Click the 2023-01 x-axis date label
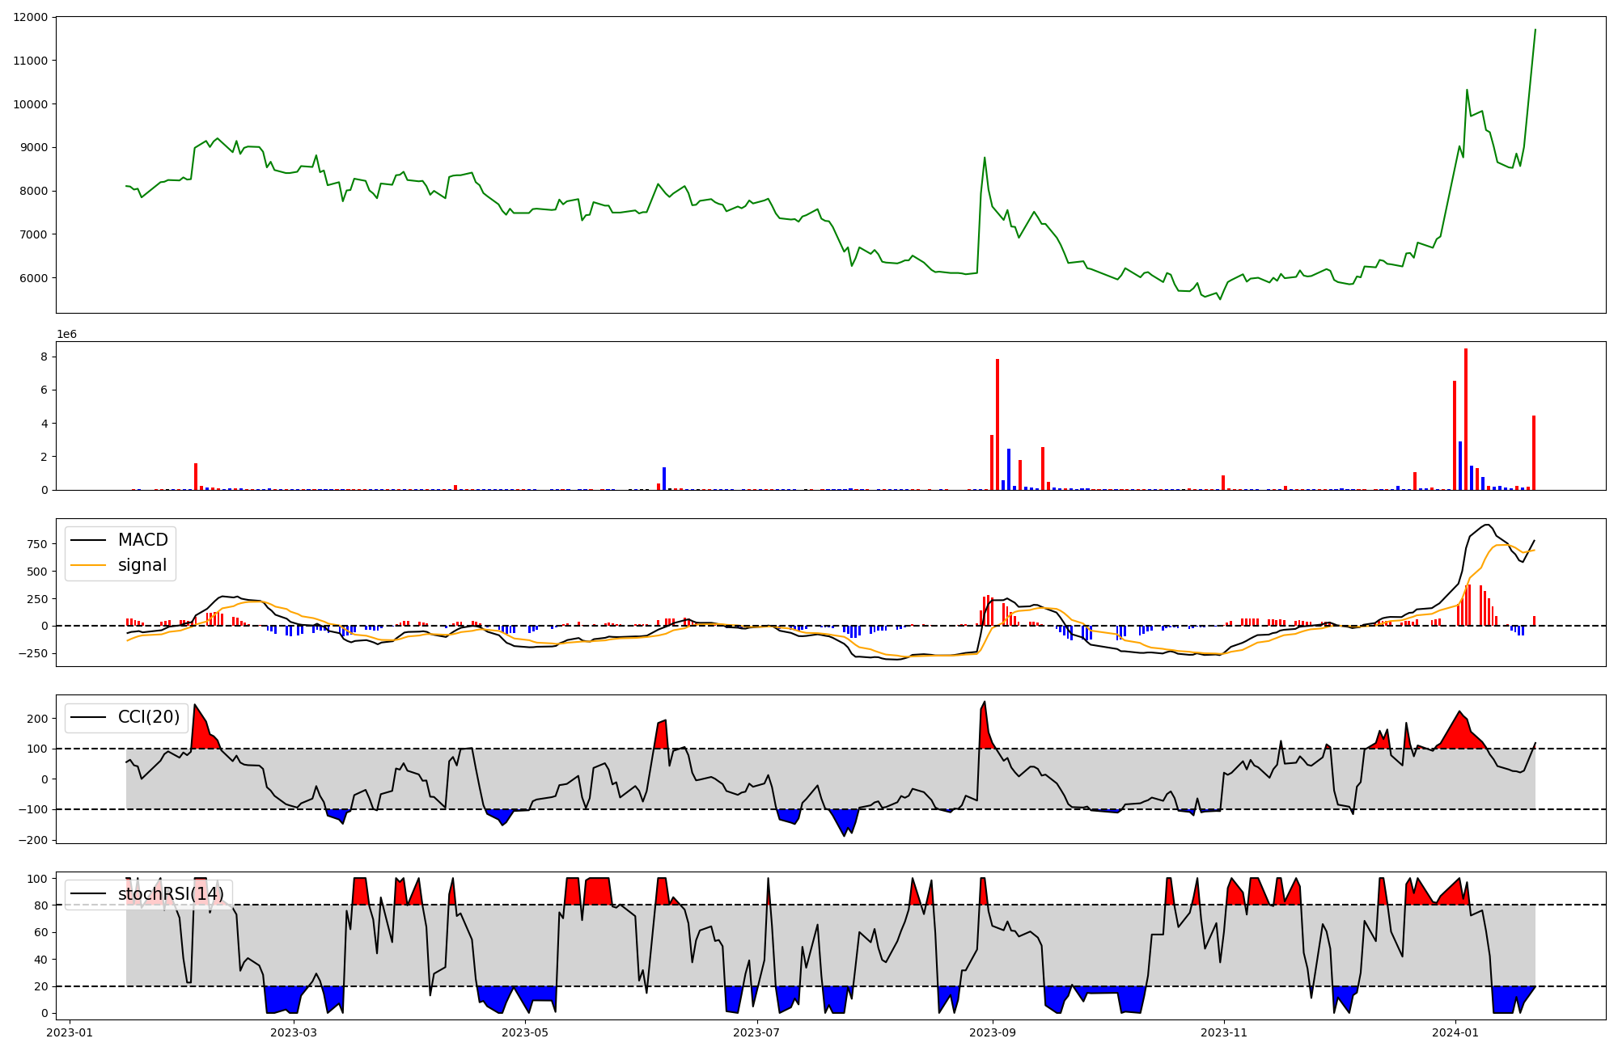 70,1032
